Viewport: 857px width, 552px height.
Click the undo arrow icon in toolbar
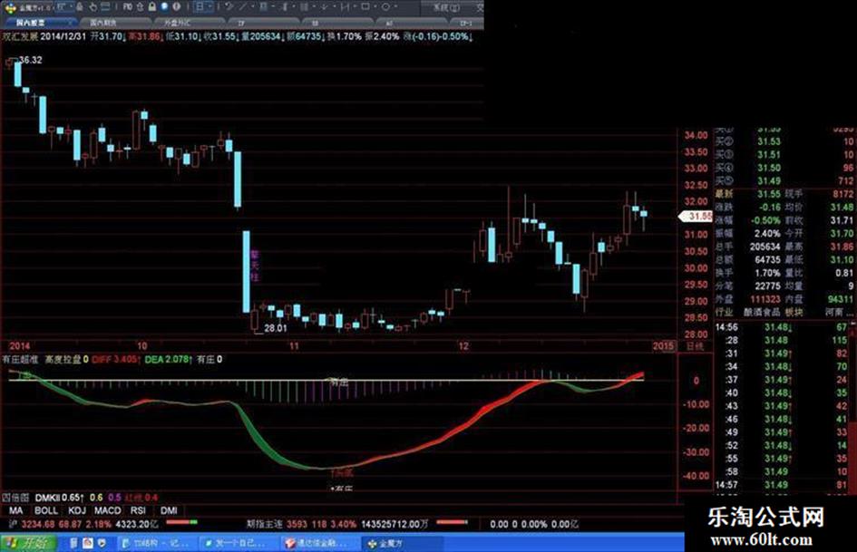click(229, 6)
